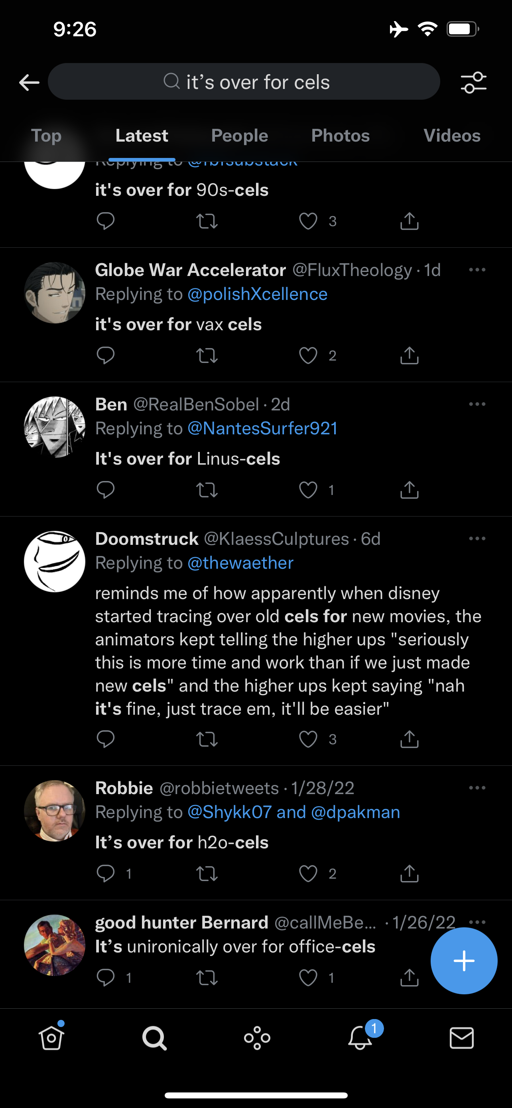The image size is (512, 1108).
Task: Share the 90s-cels tweet
Action: click(409, 221)
